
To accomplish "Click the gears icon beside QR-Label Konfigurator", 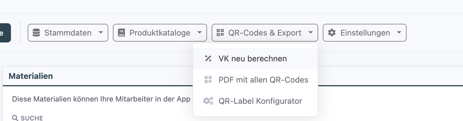I will click(208, 101).
